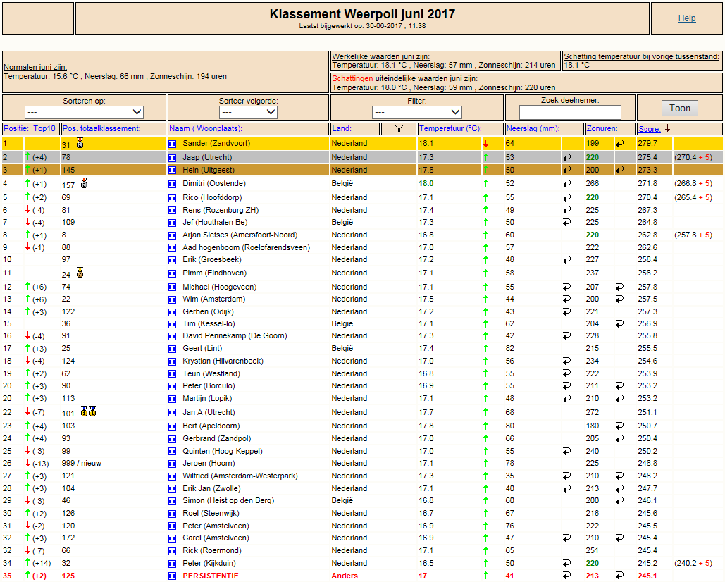Click the 'Zoek deelnemer' search field
Viewport: 725px width, 582px height.
pyautogui.click(x=569, y=112)
